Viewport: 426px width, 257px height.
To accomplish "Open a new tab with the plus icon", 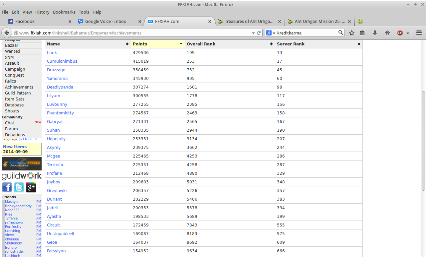I will (x=360, y=22).
